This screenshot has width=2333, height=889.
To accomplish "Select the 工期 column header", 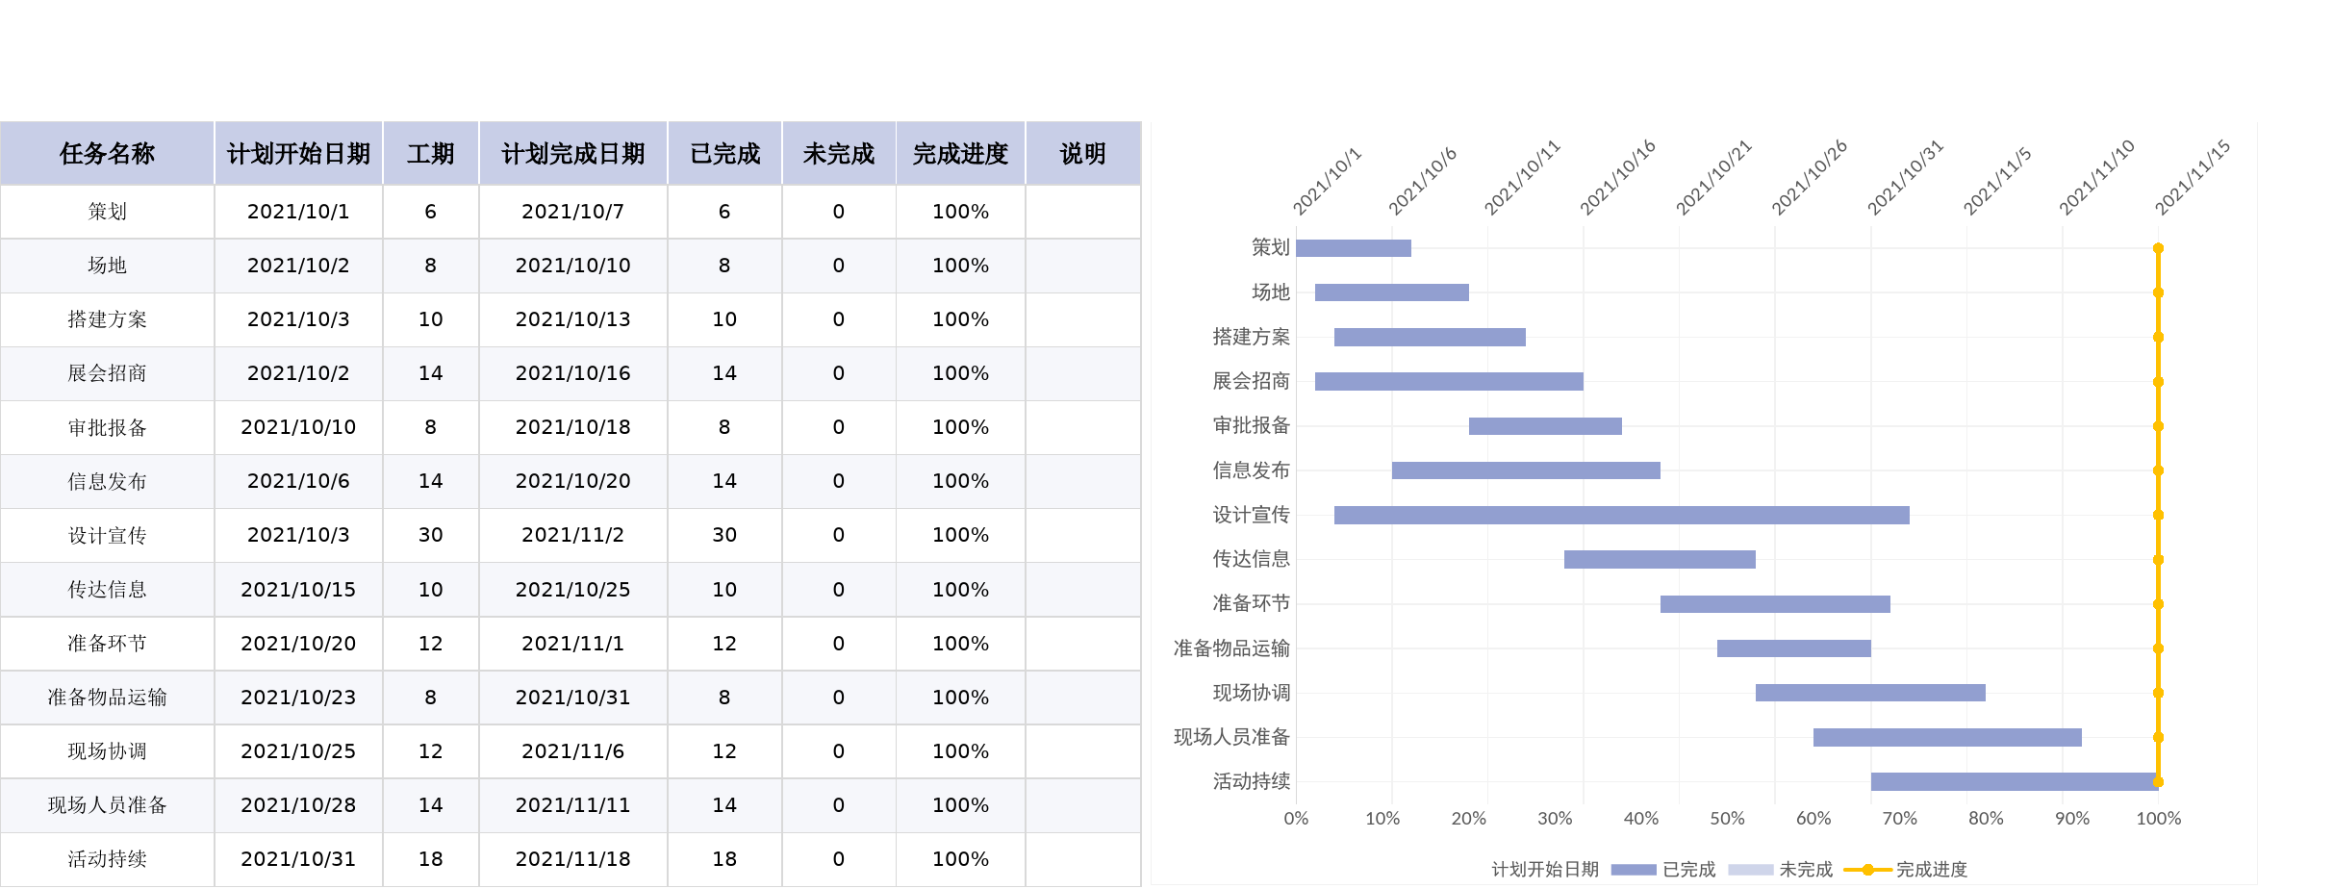I will (431, 153).
